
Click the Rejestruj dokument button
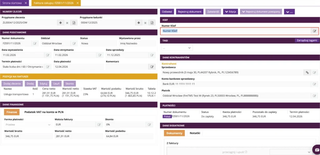pos(190,12)
